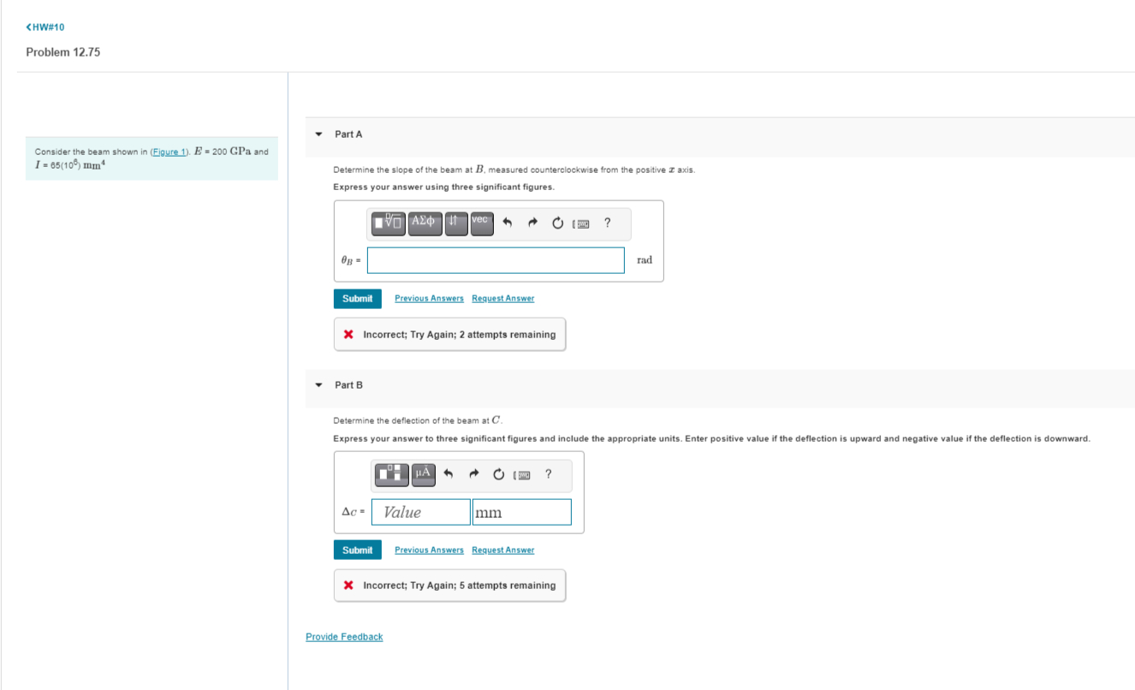Viewport: 1135px width, 690px height.
Task: Undo the last edit in Part B
Action: pyautogui.click(x=447, y=473)
